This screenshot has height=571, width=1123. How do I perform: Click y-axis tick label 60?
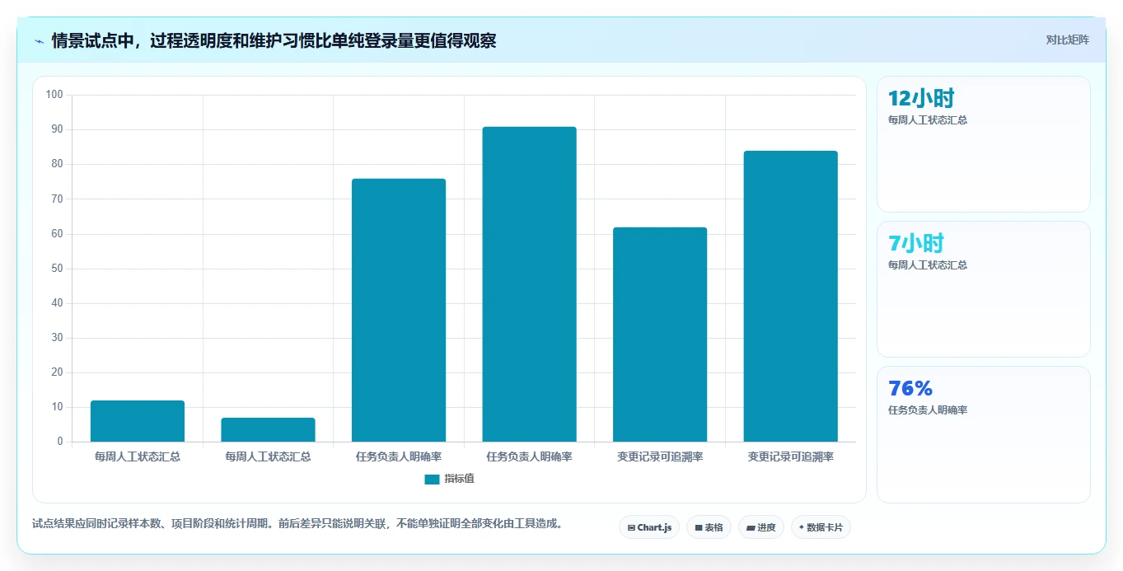58,234
